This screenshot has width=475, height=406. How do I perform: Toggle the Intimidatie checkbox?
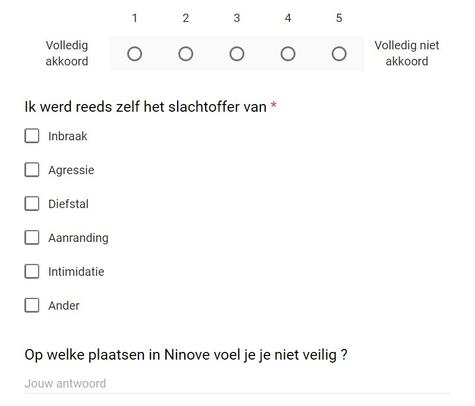(x=32, y=272)
